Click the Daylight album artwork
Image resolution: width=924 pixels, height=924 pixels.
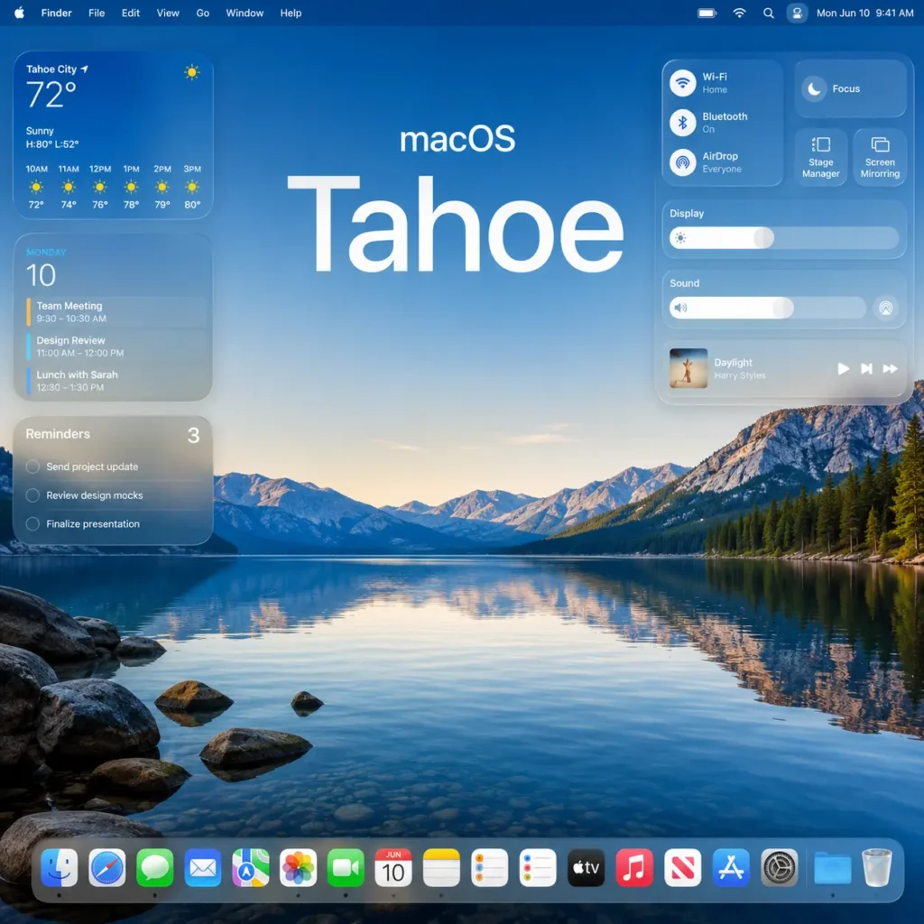coord(688,368)
